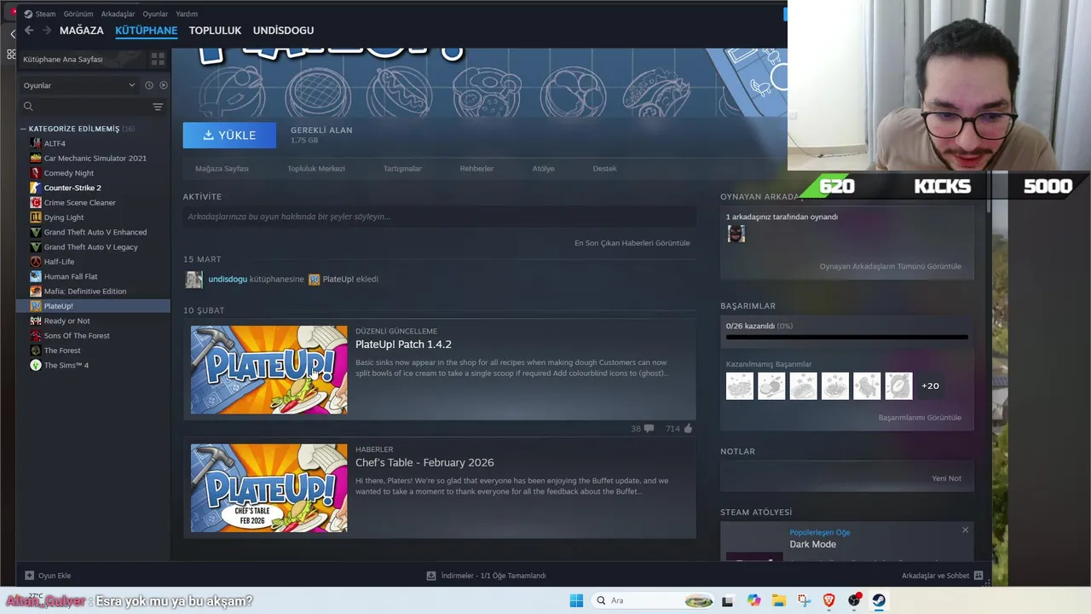The image size is (1091, 614).
Task: Open UNDİSDOGU profile tab
Action: (283, 31)
